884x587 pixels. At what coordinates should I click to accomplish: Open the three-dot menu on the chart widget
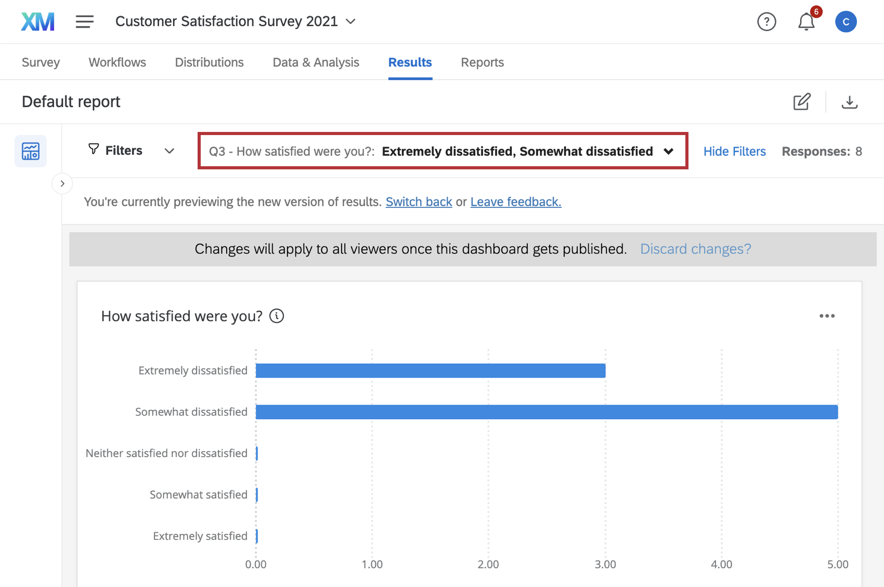(827, 315)
